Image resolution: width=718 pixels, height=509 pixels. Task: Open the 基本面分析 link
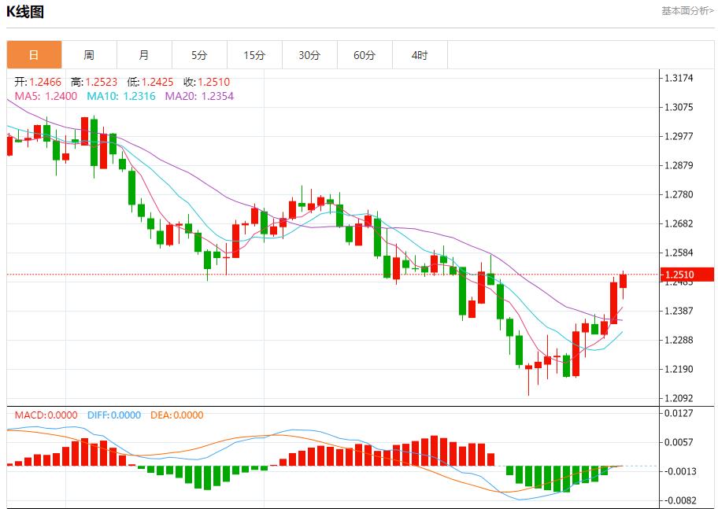click(687, 11)
